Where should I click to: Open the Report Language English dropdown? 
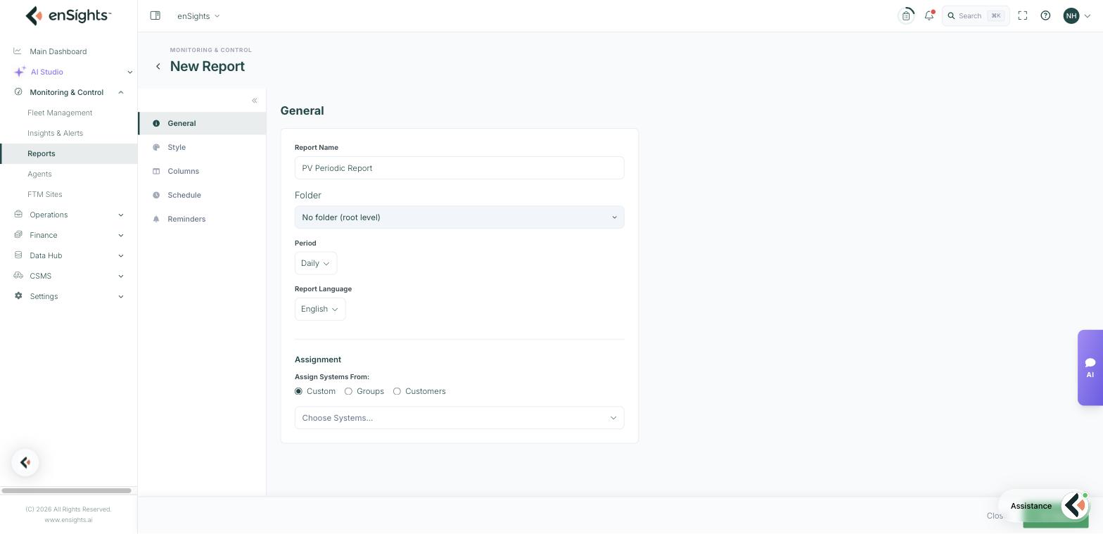[320, 309]
